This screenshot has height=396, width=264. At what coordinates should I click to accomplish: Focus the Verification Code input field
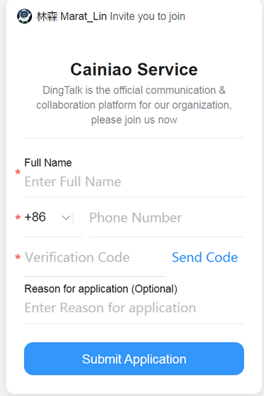pyautogui.click(x=94, y=257)
